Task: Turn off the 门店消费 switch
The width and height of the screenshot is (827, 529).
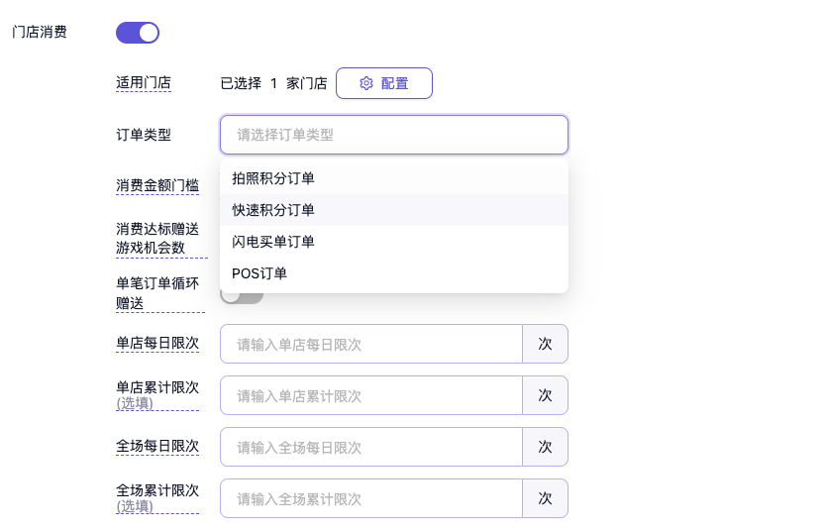Action: point(138,33)
